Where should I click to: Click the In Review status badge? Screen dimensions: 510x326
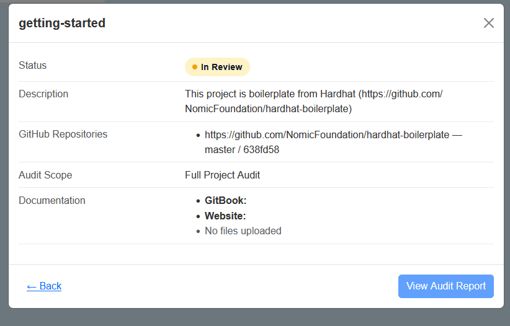217,67
